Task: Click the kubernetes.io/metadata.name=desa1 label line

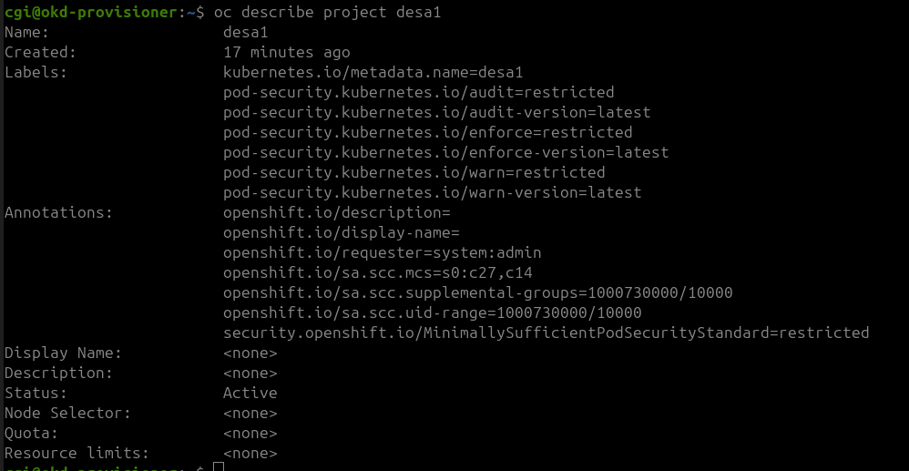Action: click(373, 73)
